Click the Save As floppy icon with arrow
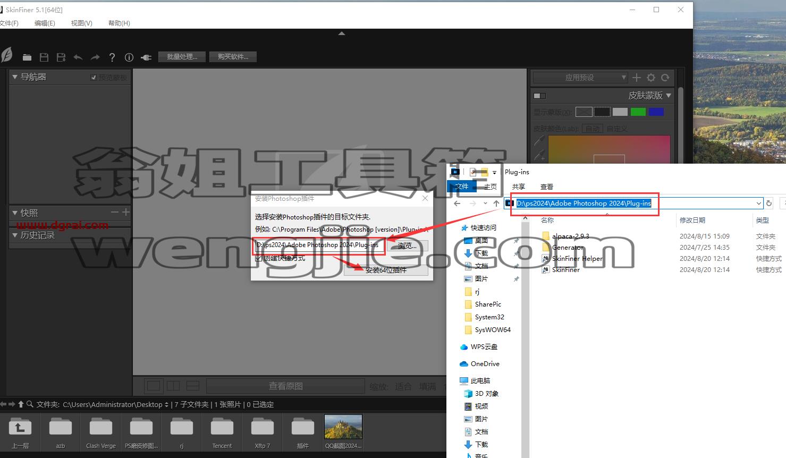This screenshot has height=458, width=786. (61, 57)
